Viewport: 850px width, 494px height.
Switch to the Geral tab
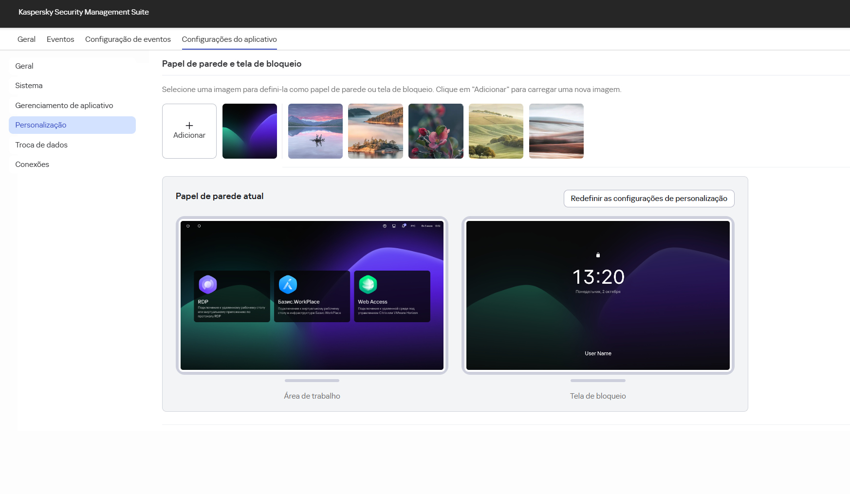(26, 39)
